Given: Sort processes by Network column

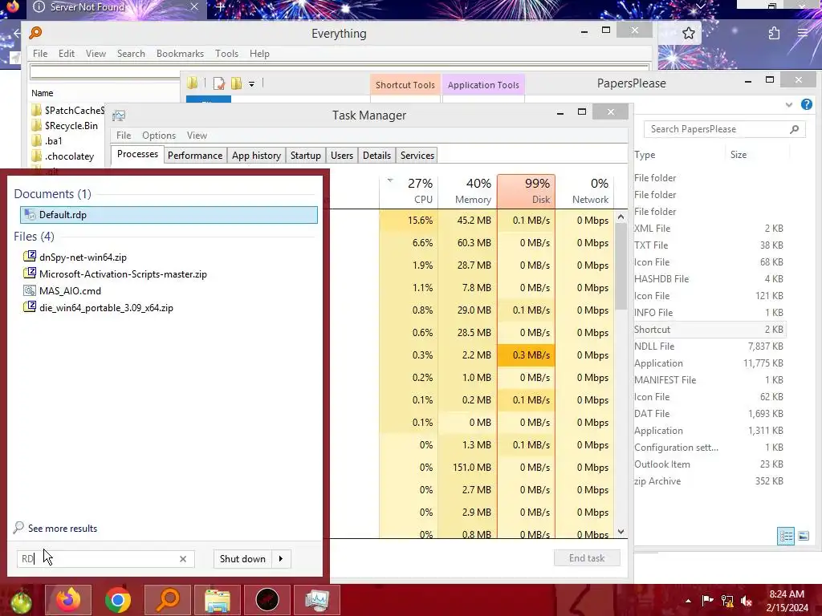Looking at the screenshot, I should coord(585,191).
